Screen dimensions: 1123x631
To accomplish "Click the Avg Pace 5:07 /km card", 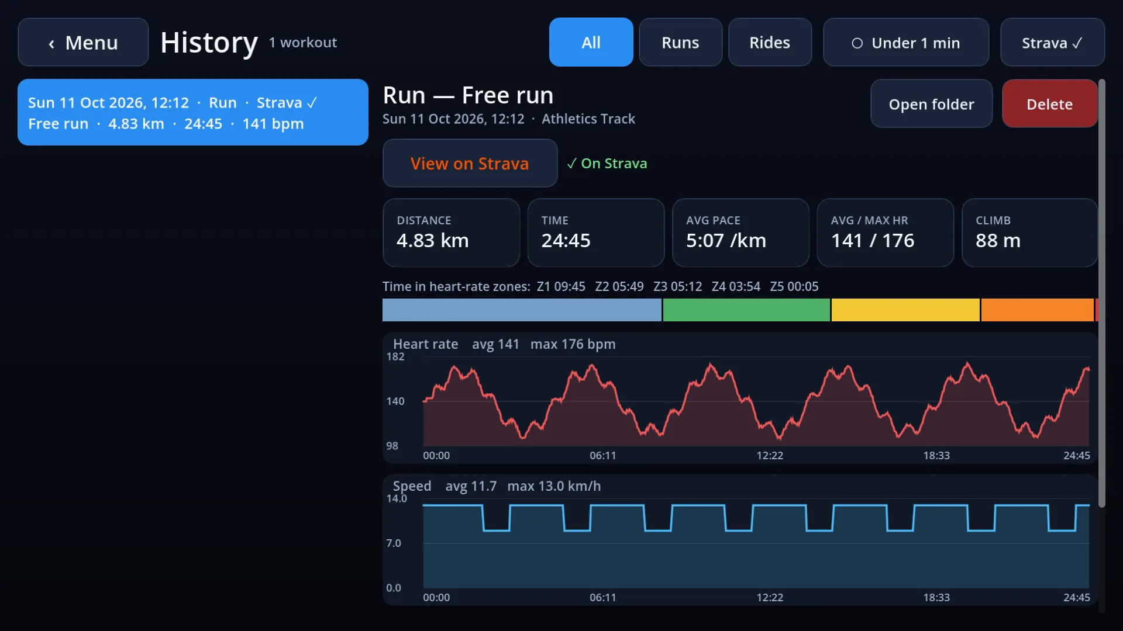I will coord(740,233).
